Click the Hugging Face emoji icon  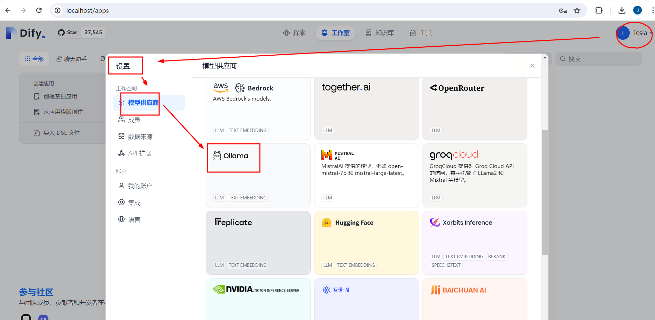point(326,223)
